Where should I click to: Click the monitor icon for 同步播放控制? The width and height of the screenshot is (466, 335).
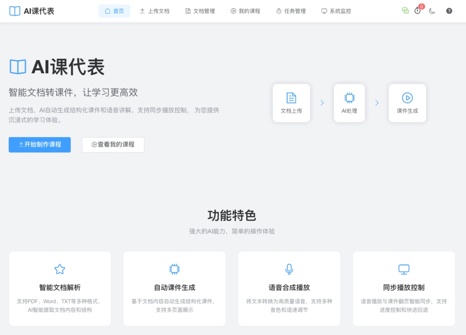point(404,269)
